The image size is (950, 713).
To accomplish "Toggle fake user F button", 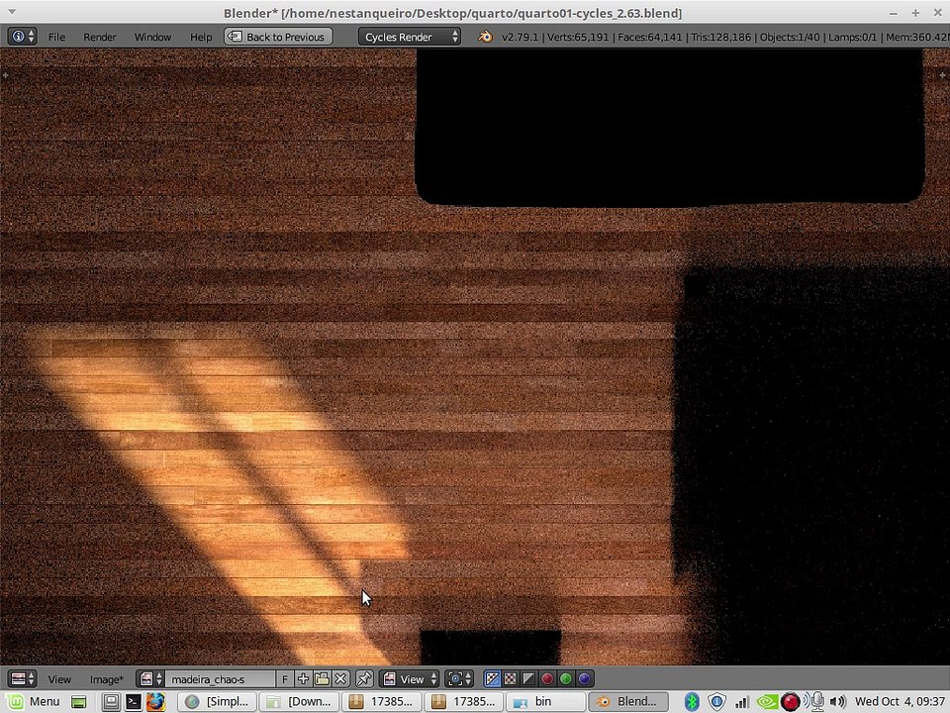I will tap(285, 679).
